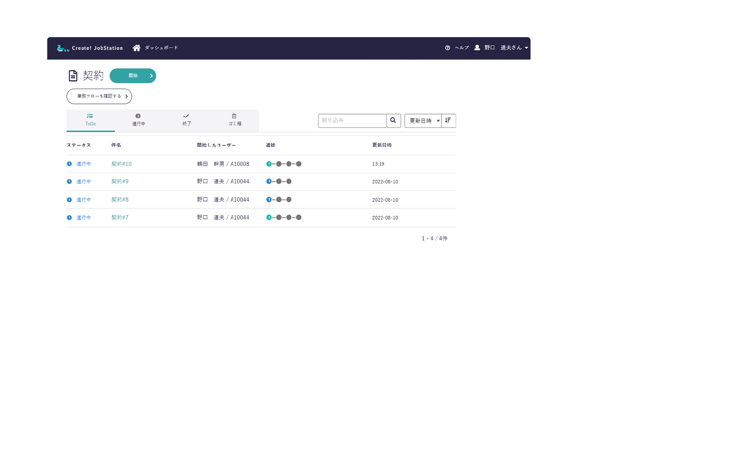
Task: Click 進行中 status clock icon for 契約#8
Action: (69, 200)
